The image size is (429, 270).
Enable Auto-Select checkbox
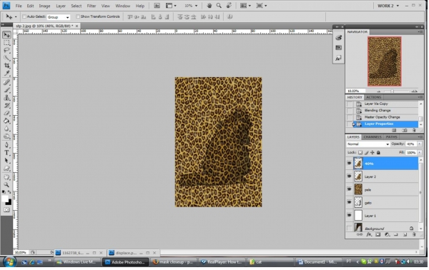tap(24, 16)
